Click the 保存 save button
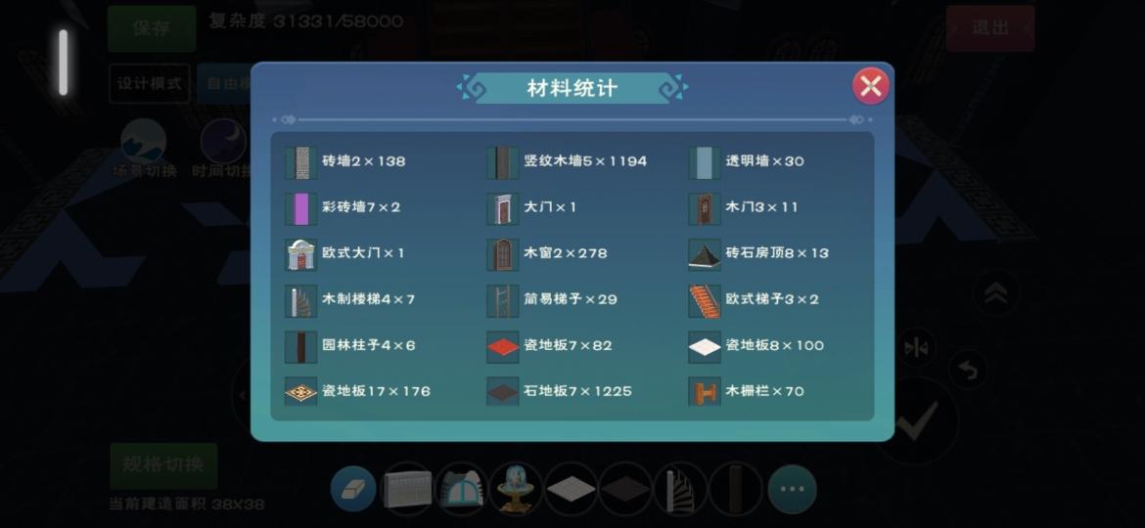This screenshot has height=528, width=1145. pos(152,28)
